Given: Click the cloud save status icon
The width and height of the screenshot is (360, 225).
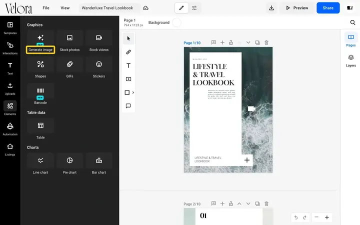Looking at the screenshot, I should pyautogui.click(x=145, y=8).
